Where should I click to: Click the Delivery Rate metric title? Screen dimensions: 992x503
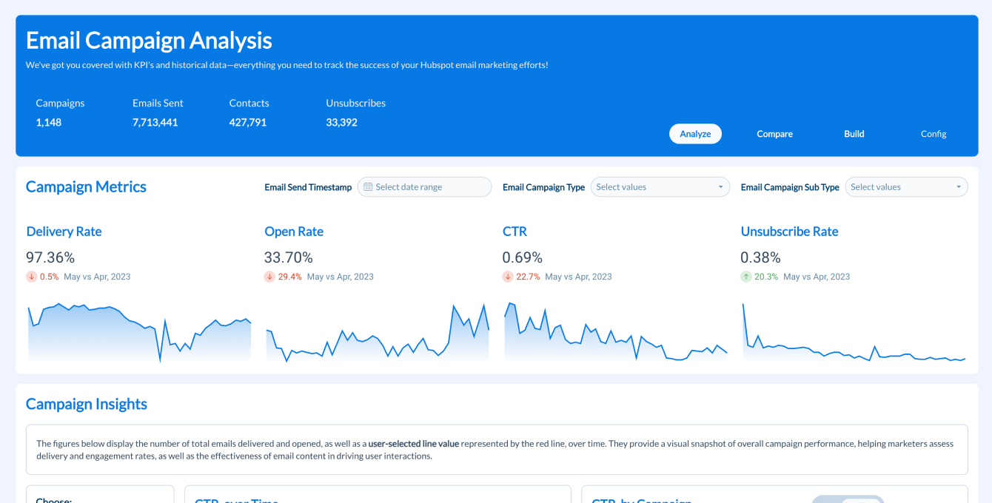pyautogui.click(x=64, y=232)
